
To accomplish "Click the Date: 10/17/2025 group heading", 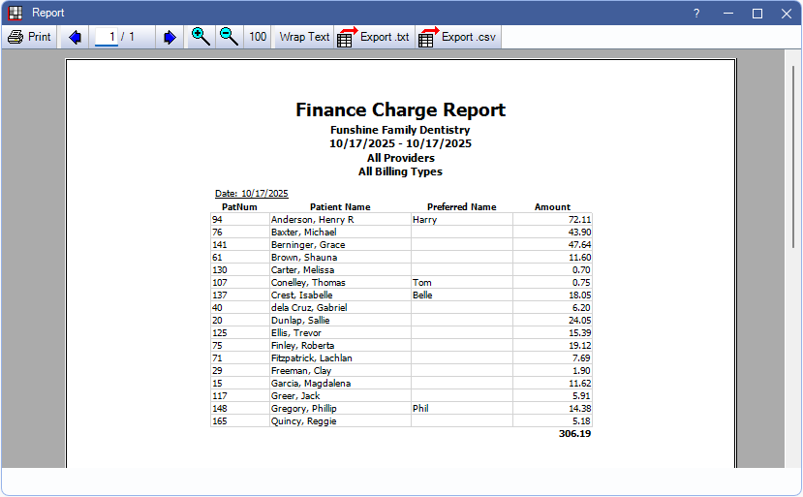I will [251, 194].
